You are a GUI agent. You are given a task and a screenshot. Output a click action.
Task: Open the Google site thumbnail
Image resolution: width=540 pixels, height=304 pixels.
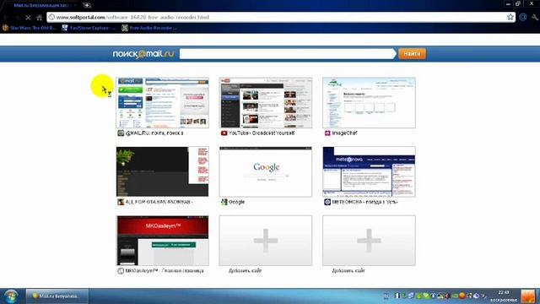coord(266,171)
